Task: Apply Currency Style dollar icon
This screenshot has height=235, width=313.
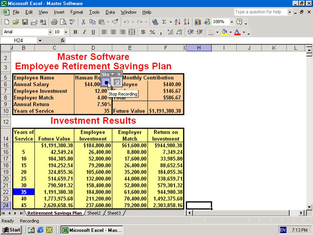Action: [143, 32]
